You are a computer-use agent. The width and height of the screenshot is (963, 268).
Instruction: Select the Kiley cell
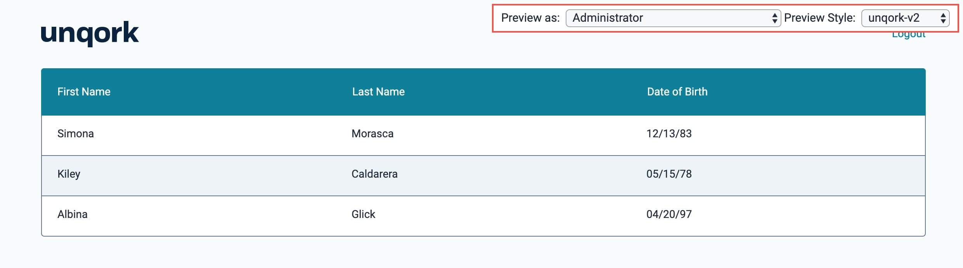[x=69, y=174]
